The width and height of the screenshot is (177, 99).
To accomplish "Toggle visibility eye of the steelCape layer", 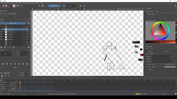I will click(x=1, y=34).
